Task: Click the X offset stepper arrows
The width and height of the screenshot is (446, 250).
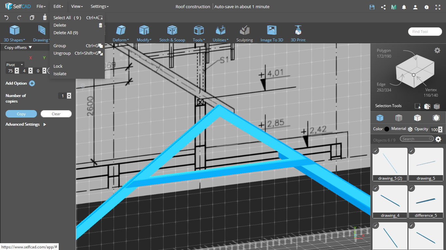Action: click(17, 71)
